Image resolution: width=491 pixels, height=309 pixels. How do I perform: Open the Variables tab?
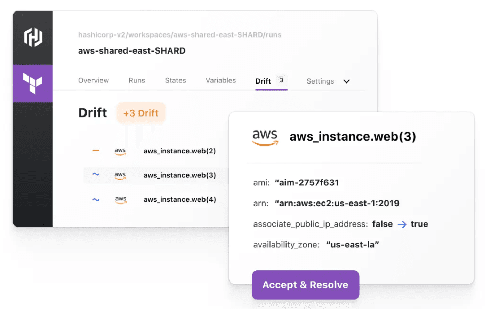(x=220, y=81)
